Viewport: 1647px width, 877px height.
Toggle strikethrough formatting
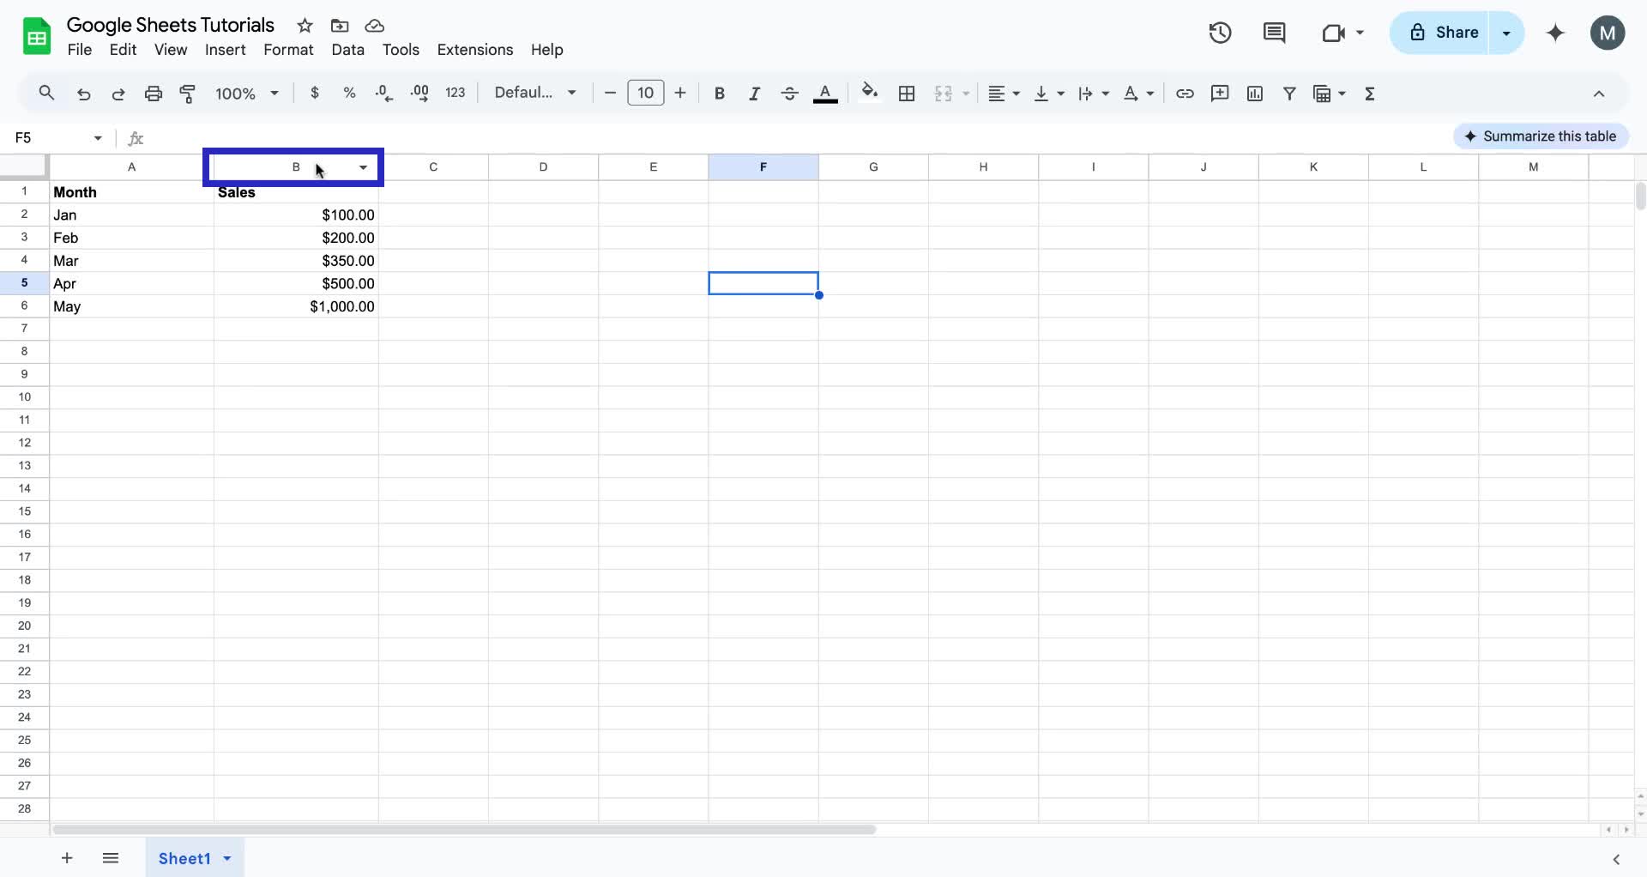click(x=789, y=93)
